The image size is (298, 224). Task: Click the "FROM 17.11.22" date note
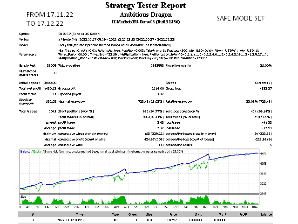point(50,14)
